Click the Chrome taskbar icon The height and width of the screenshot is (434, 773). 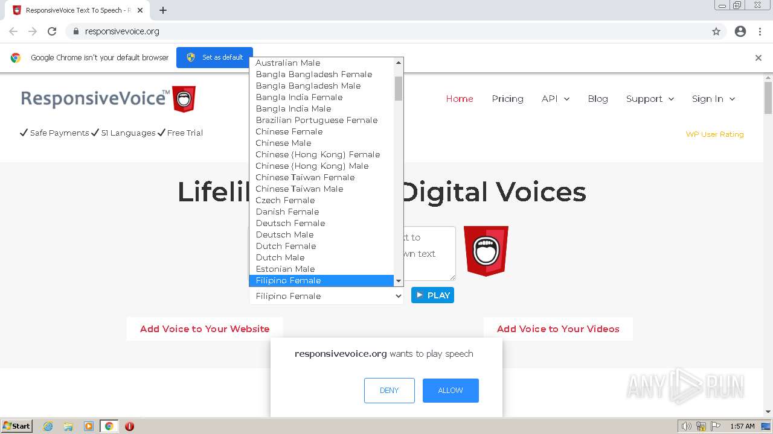pyautogui.click(x=109, y=426)
